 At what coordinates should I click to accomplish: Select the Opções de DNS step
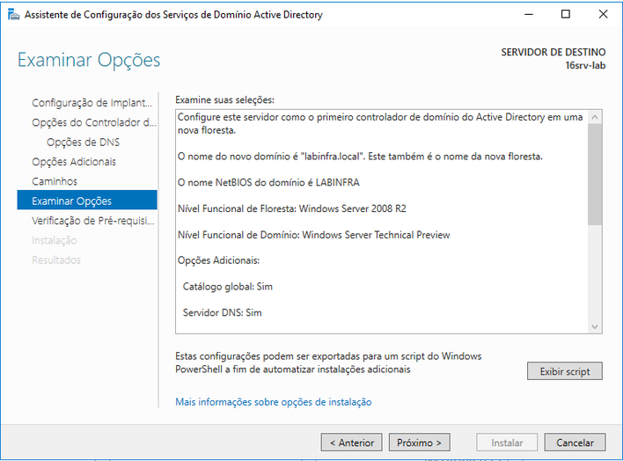pos(83,143)
